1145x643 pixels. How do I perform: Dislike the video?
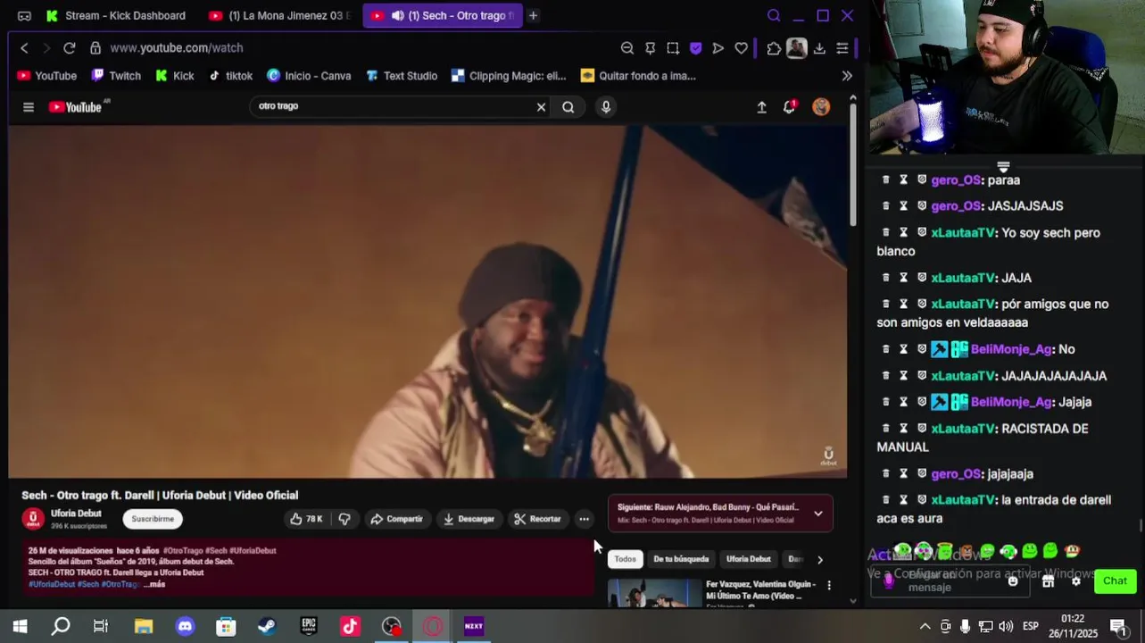[x=344, y=519]
